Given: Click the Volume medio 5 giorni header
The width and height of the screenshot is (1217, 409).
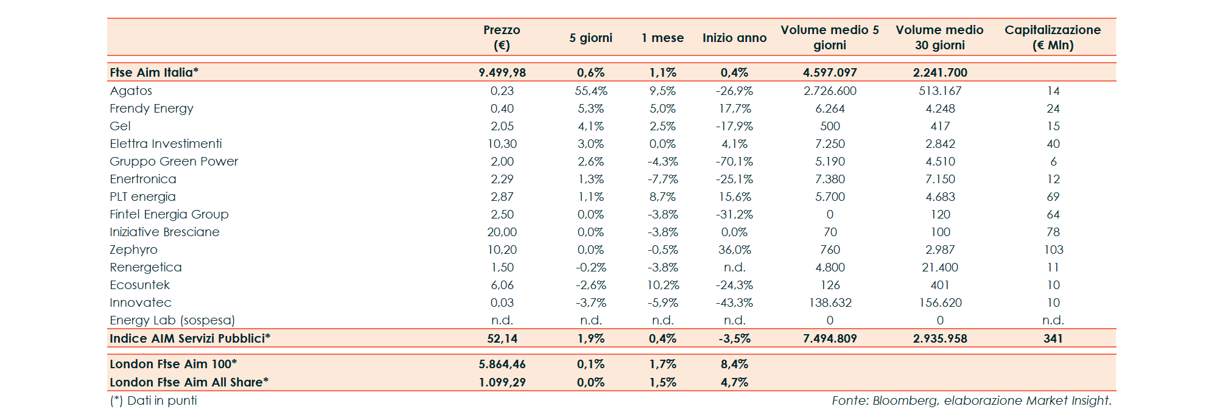Looking at the screenshot, I should pyautogui.click(x=830, y=37).
